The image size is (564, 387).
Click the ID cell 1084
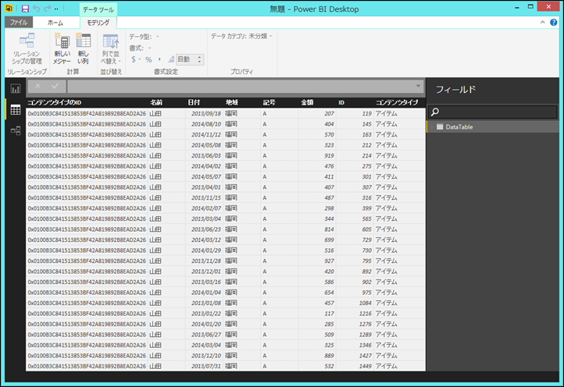[365, 303]
